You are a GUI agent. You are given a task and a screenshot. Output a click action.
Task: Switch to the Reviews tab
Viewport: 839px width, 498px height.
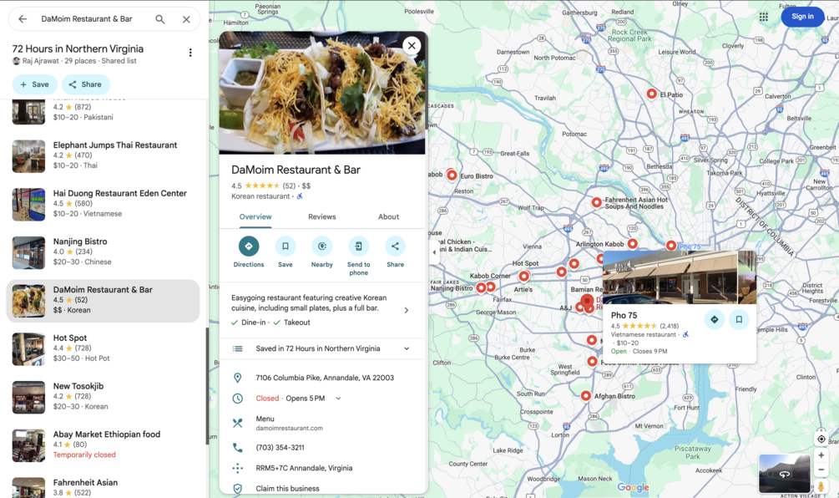click(322, 217)
